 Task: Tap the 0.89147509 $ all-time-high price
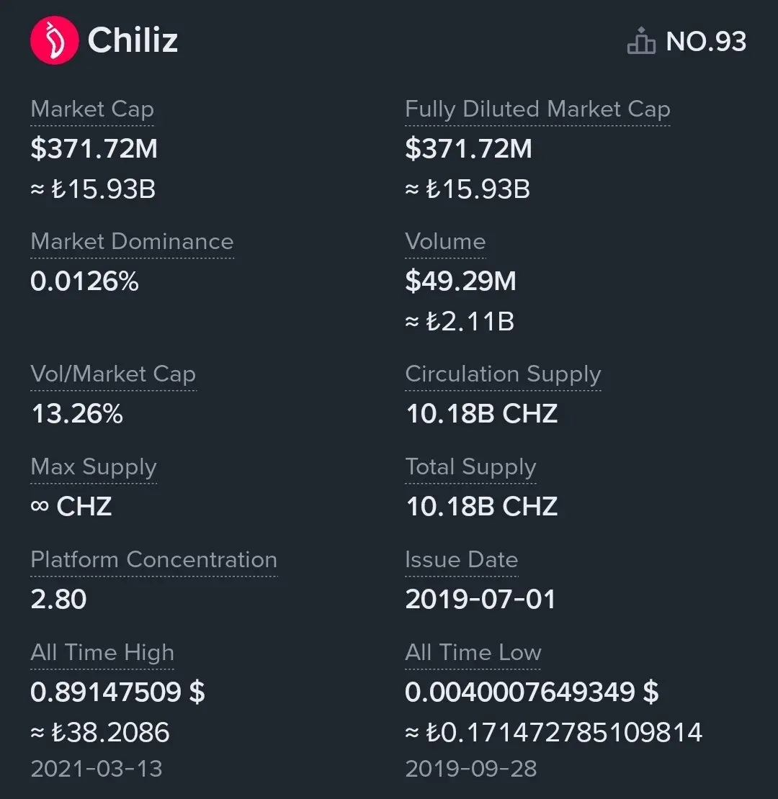pyautogui.click(x=117, y=692)
